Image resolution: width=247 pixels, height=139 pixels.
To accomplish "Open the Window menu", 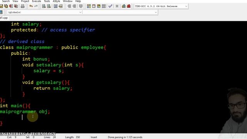I will pyautogui.click(x=68, y=1).
